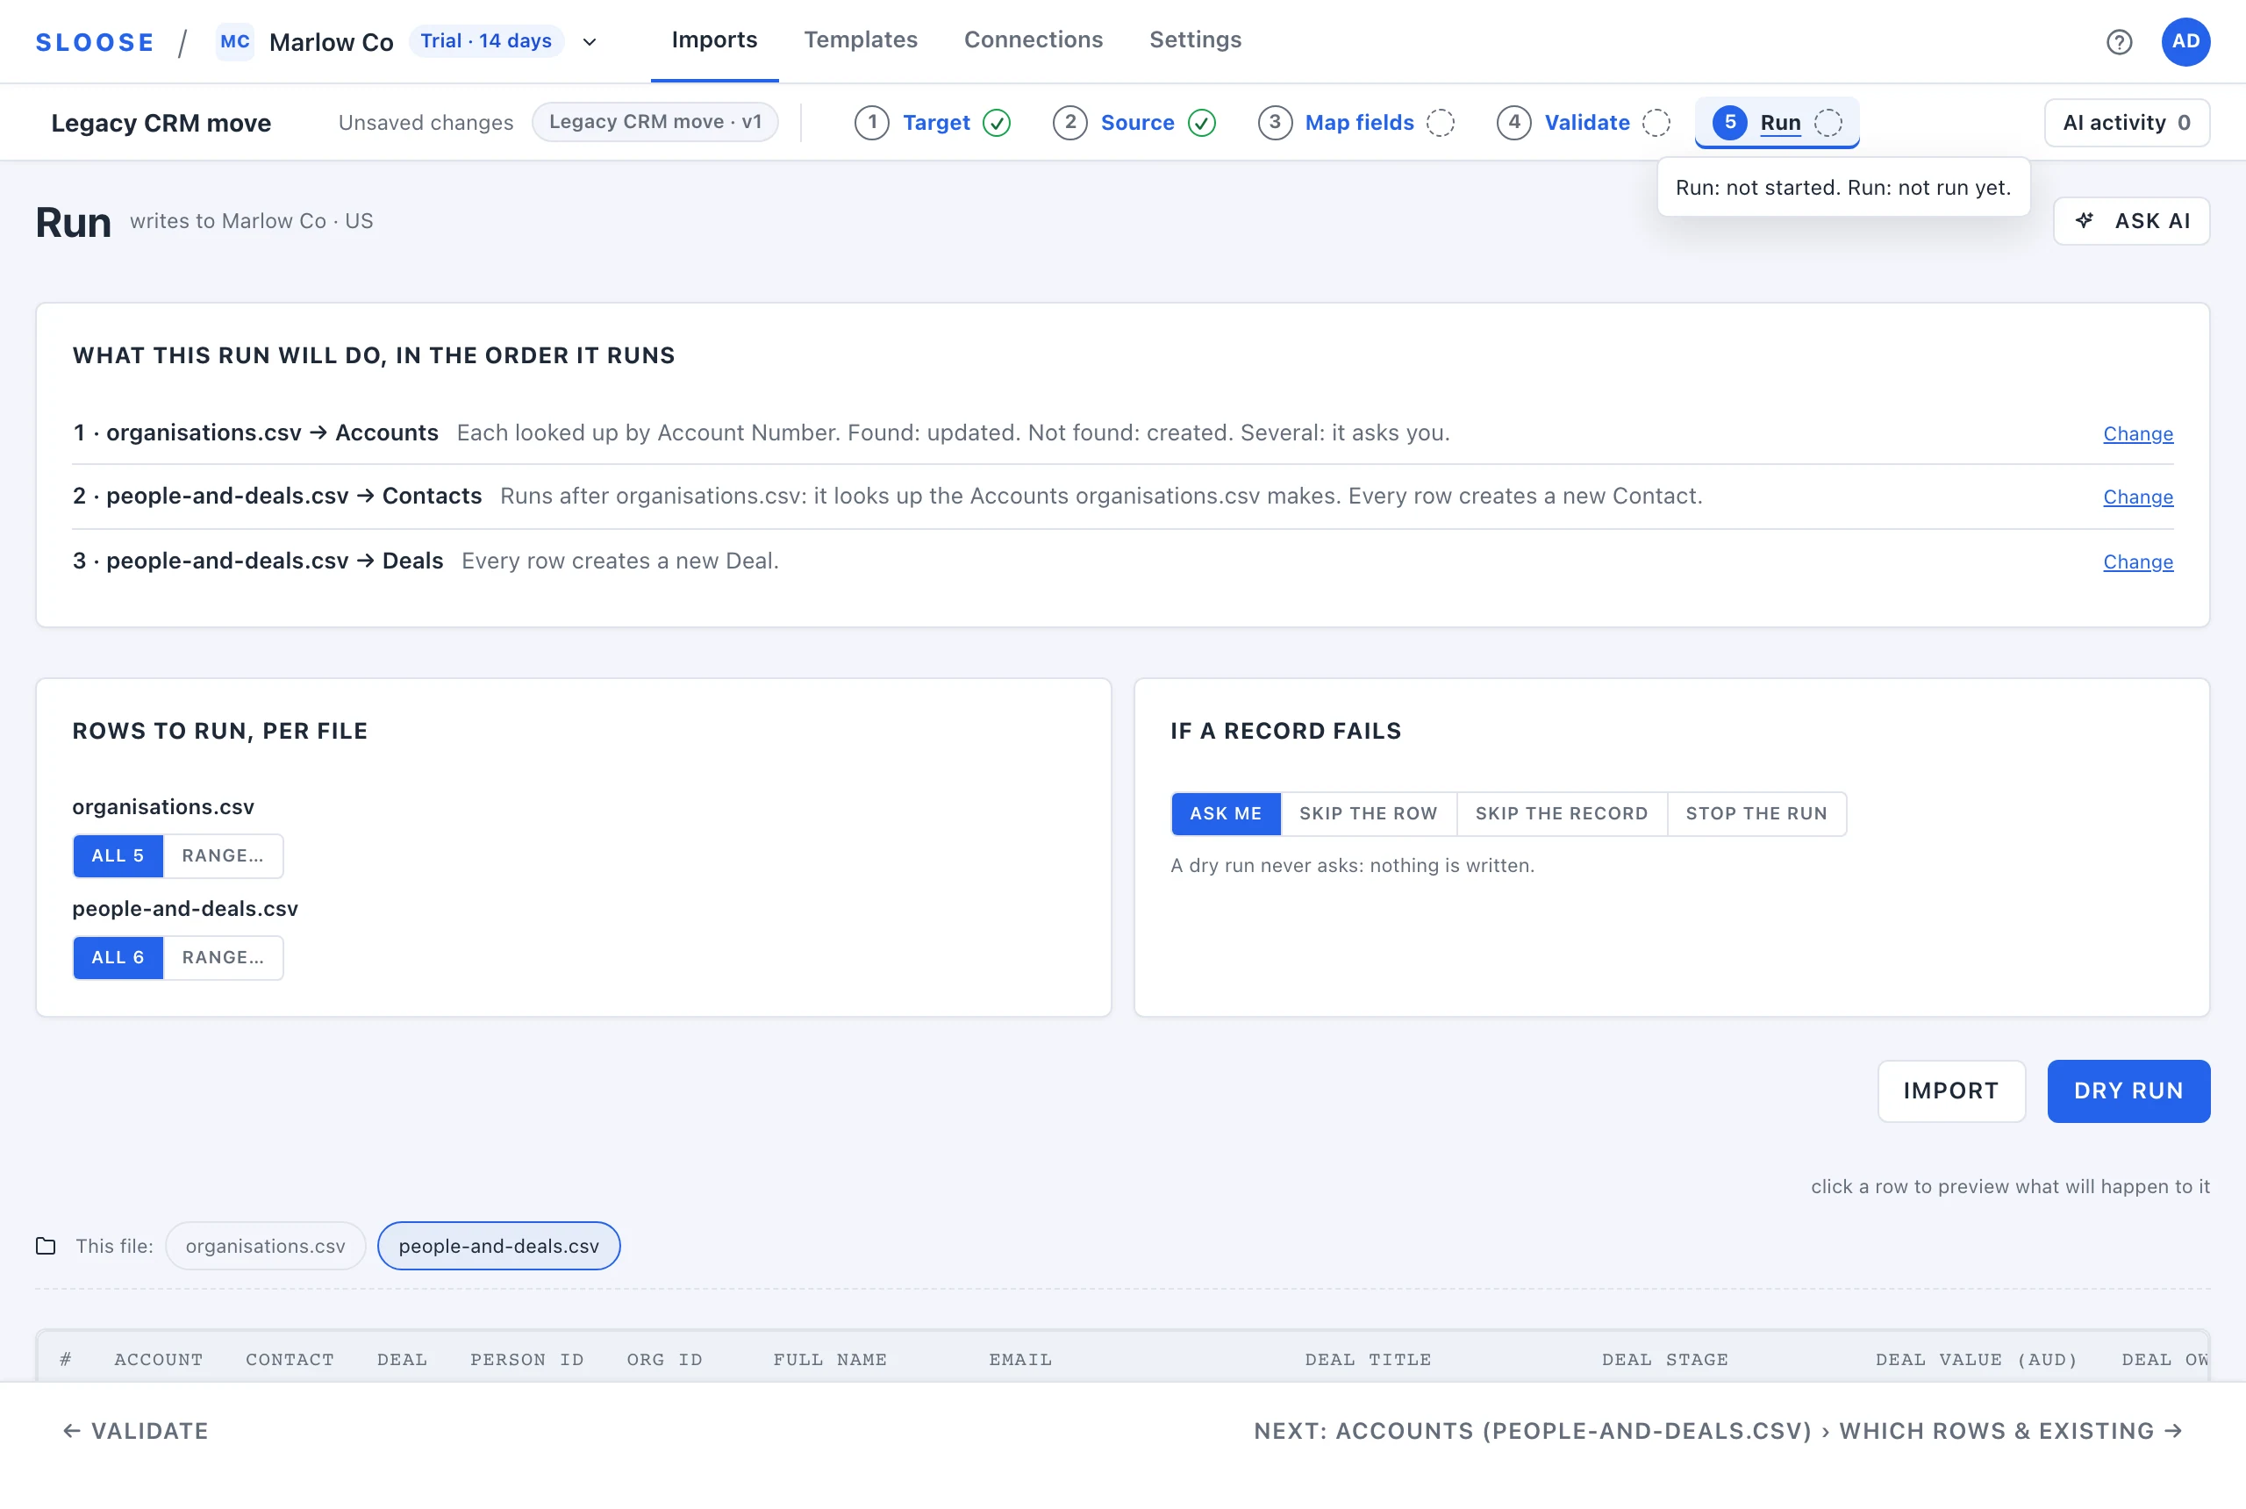The width and height of the screenshot is (2246, 1509).
Task: Open the Settings tab
Action: click(1195, 40)
